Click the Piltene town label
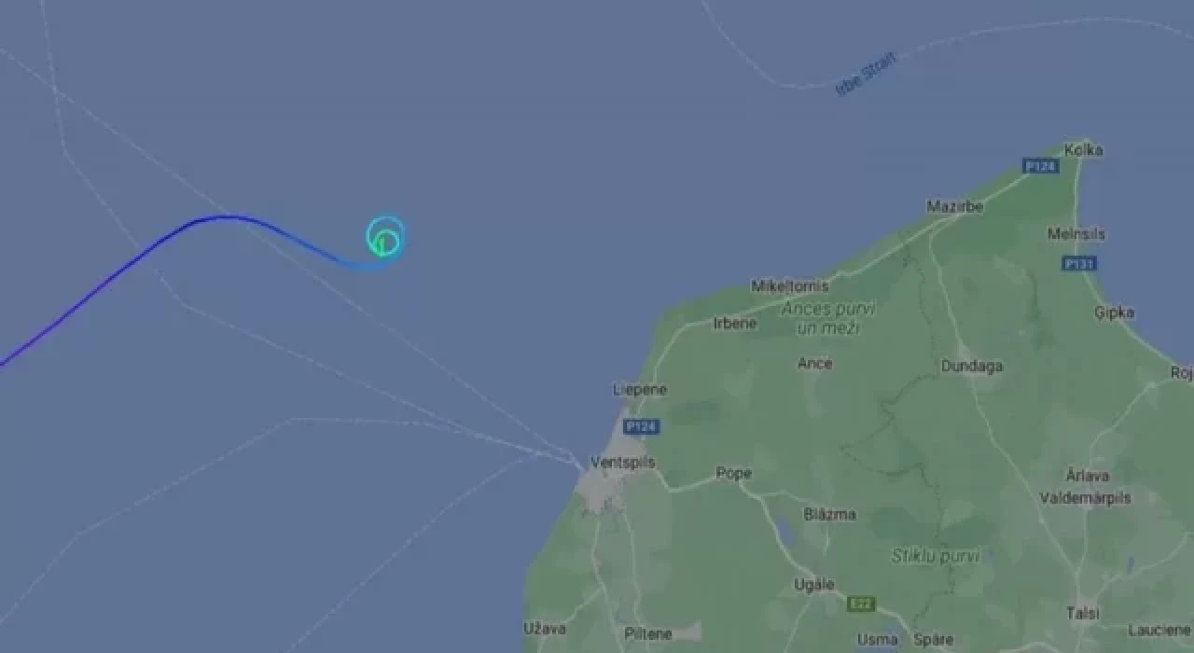The height and width of the screenshot is (653, 1194). pyautogui.click(x=647, y=634)
